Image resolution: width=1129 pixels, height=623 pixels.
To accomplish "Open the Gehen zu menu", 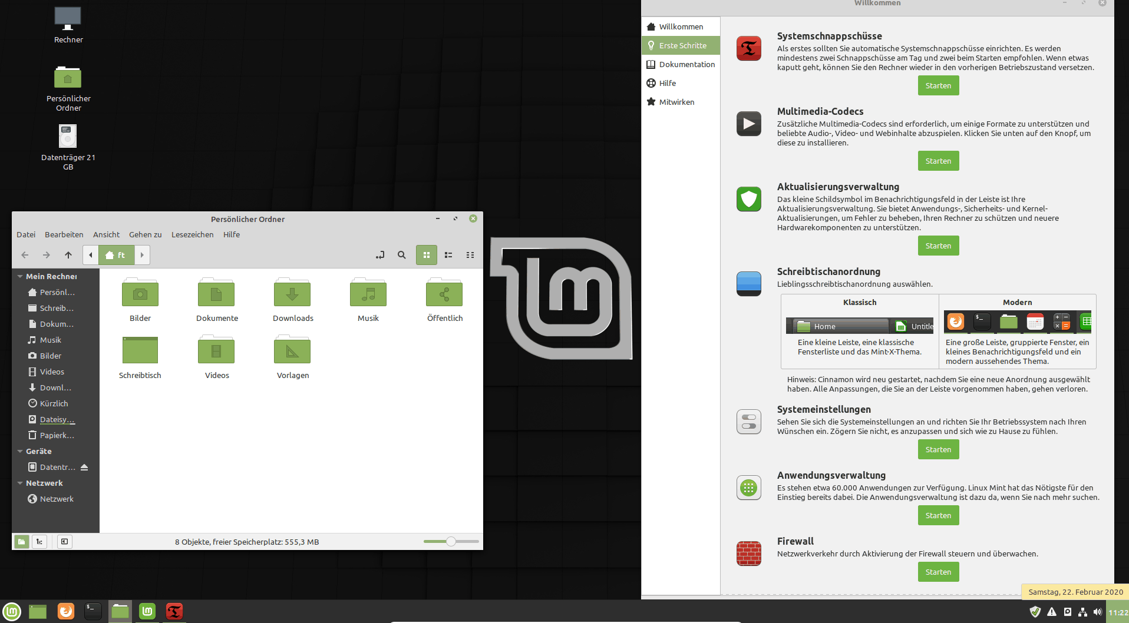I will pyautogui.click(x=146, y=234).
